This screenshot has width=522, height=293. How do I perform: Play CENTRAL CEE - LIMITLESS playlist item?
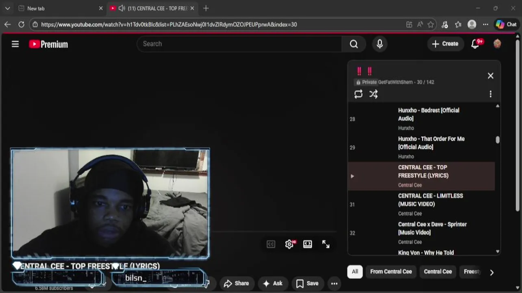421,204
